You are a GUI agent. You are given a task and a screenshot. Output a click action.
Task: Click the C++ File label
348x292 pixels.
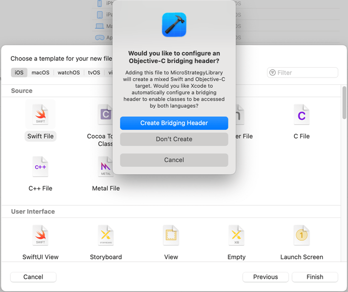pyautogui.click(x=41, y=188)
